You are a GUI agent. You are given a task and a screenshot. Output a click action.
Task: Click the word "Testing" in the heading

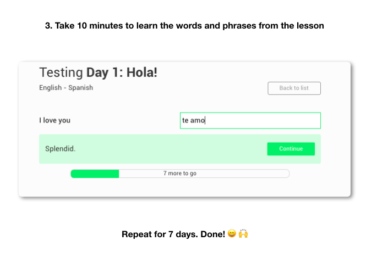tap(61, 72)
